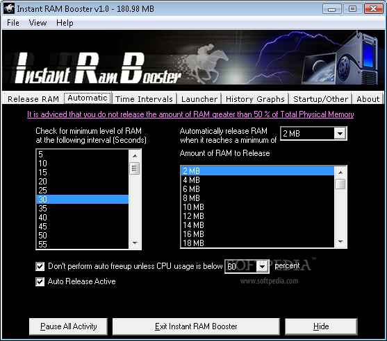Select 14 MB in release amount list

(258, 225)
